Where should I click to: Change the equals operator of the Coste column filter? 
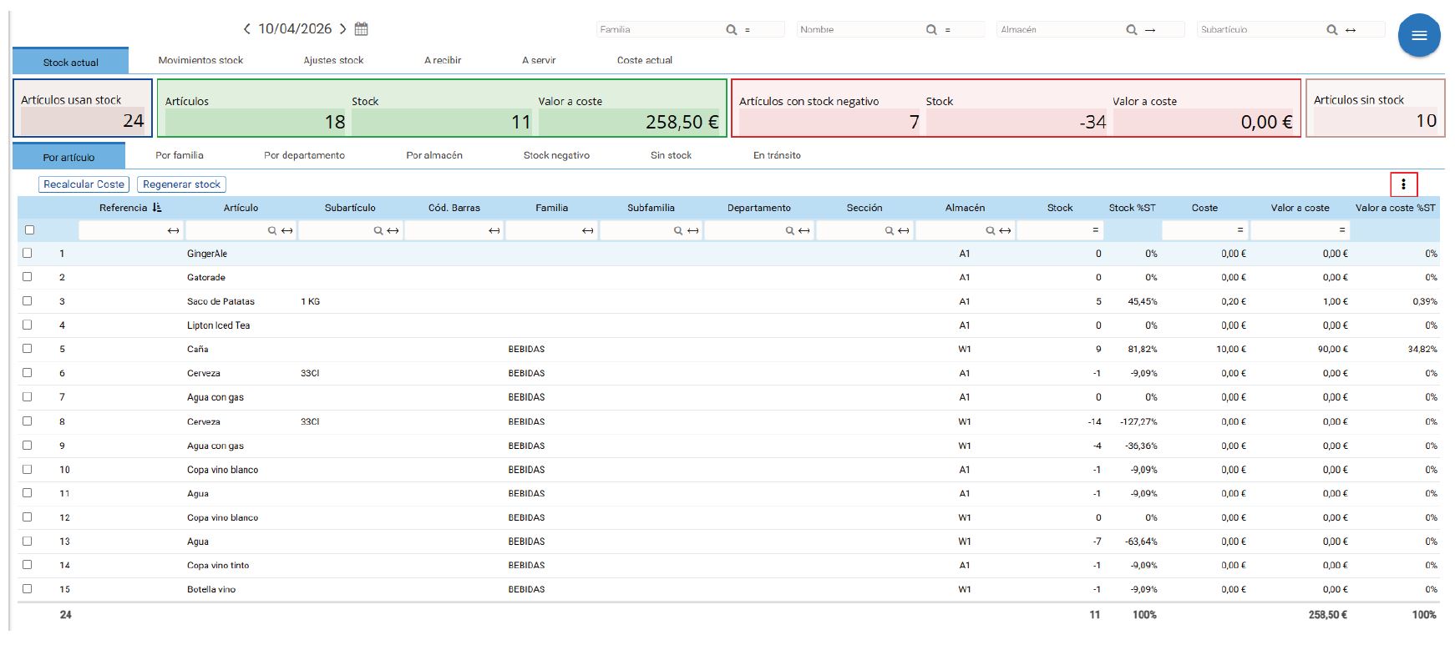(1240, 230)
